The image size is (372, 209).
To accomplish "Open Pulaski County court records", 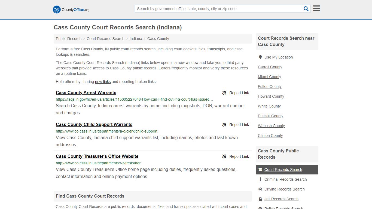I will [270, 116].
